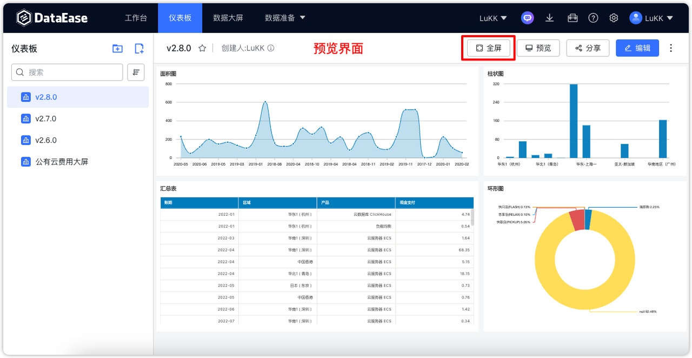The image size is (692, 358).
Task: Star the v2.8.0 dashboard as favorite
Action: [x=202, y=48]
